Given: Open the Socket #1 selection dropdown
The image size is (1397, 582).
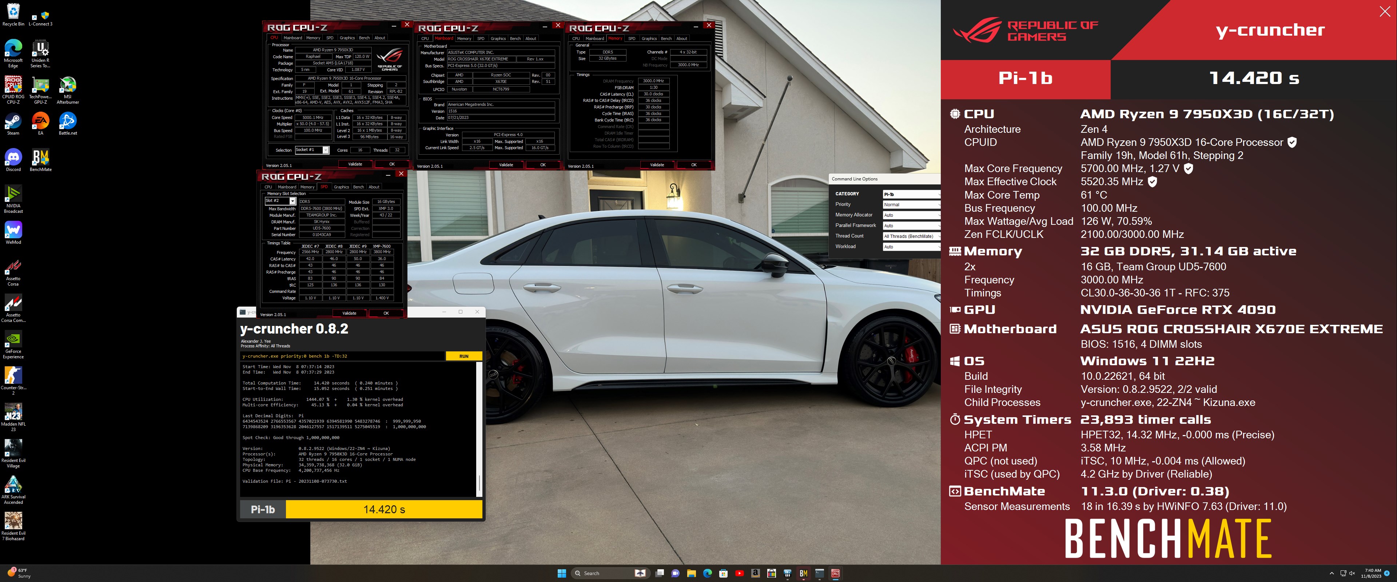Looking at the screenshot, I should (x=312, y=150).
